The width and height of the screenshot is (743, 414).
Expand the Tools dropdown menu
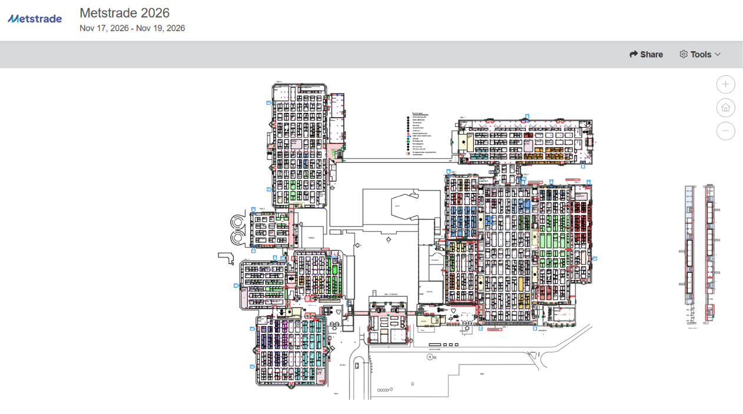tap(700, 54)
